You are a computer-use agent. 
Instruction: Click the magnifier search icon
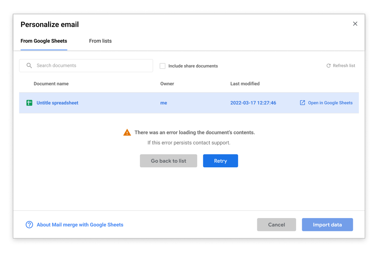tap(29, 66)
